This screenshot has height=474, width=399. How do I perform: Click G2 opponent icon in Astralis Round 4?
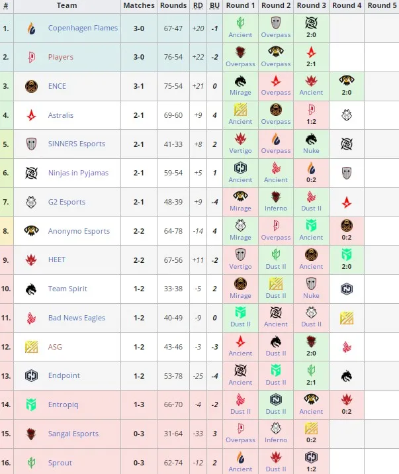point(347,115)
